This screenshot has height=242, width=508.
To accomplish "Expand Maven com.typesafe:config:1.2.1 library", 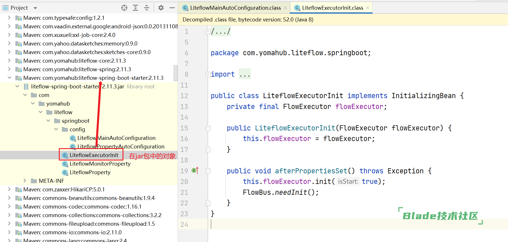I will click(x=9, y=18).
